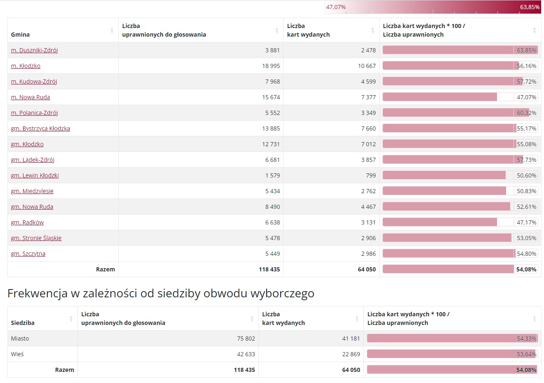
Task: Go to m. Kudowa-Zdrój page
Action: point(34,82)
